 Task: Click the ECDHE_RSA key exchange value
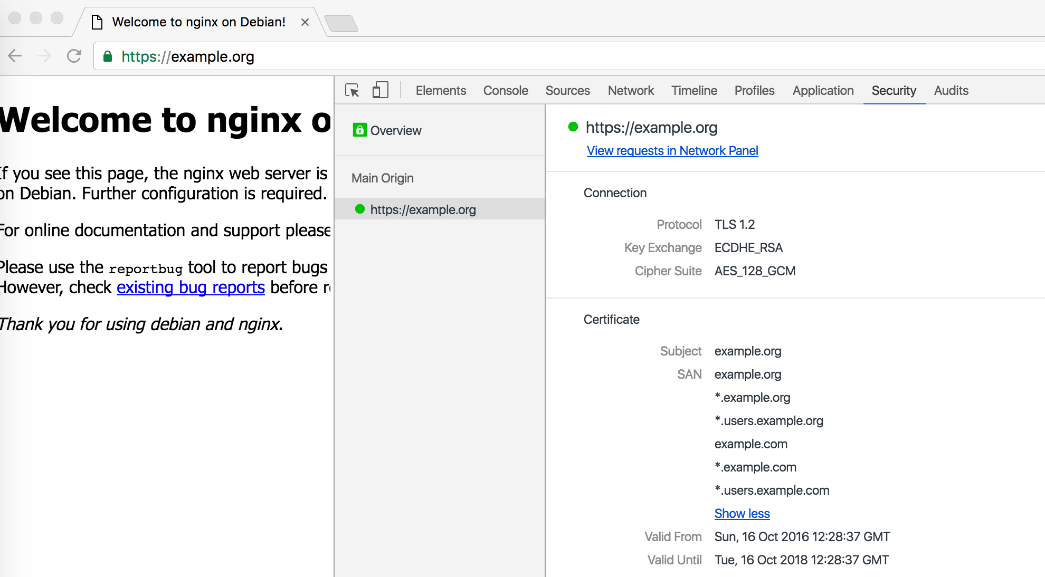click(x=748, y=248)
